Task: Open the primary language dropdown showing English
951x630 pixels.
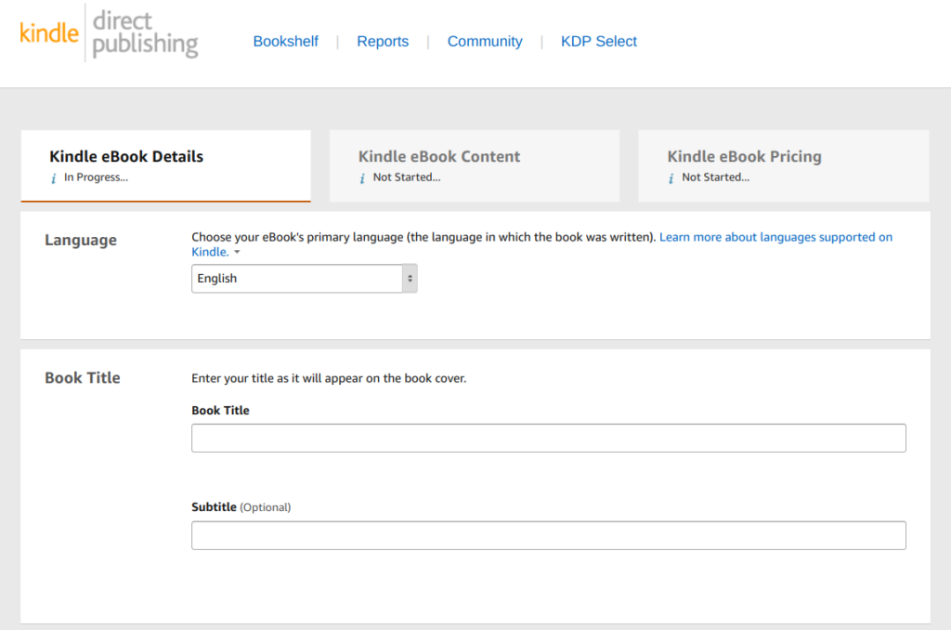Action: pos(297,278)
